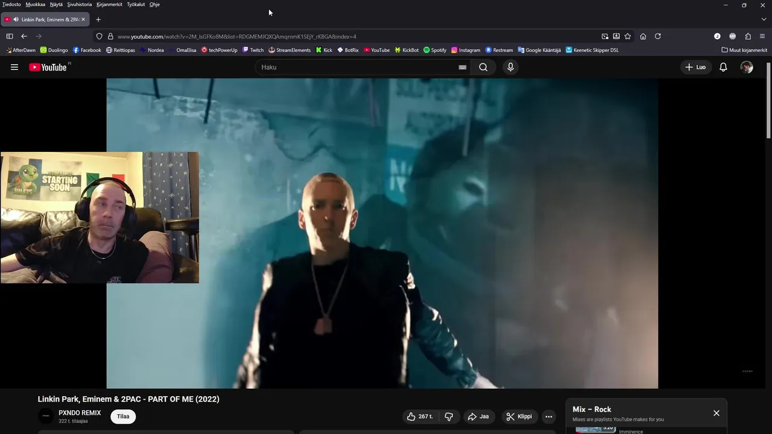
Task: Select the Linkin Park browser tab
Action: pyautogui.click(x=45, y=19)
